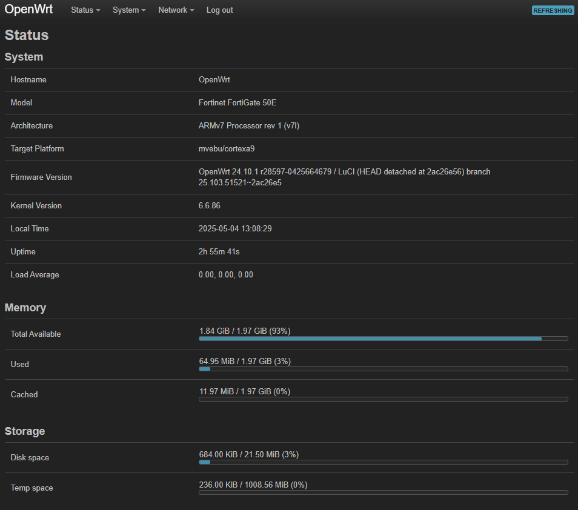
Task: Click the Used memory progress bar
Action: click(x=383, y=369)
